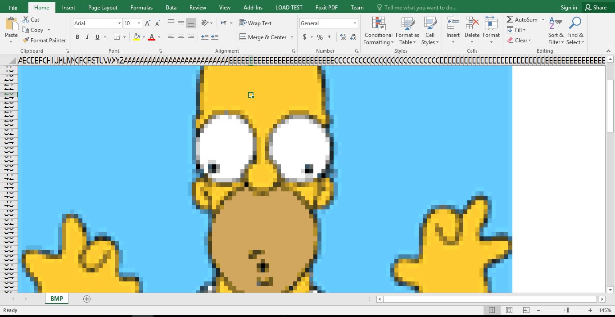Open Conditional Formatting menu
The height and width of the screenshot is (317, 615).
tap(379, 31)
